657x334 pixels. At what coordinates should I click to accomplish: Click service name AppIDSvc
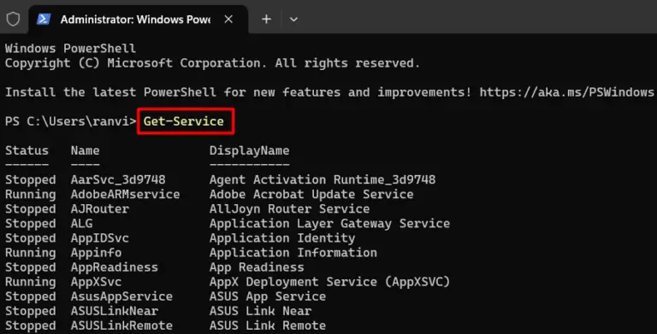point(100,238)
